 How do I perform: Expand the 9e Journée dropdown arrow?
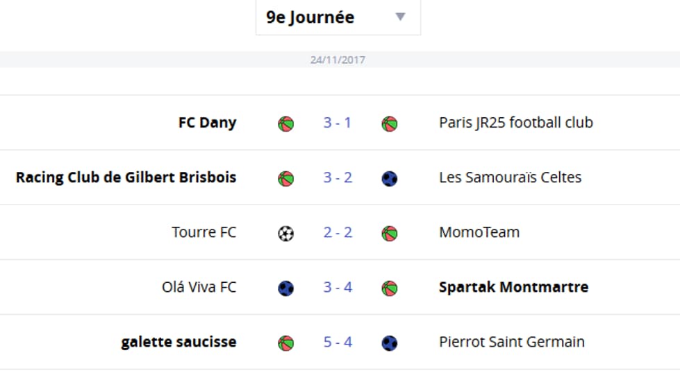click(400, 17)
